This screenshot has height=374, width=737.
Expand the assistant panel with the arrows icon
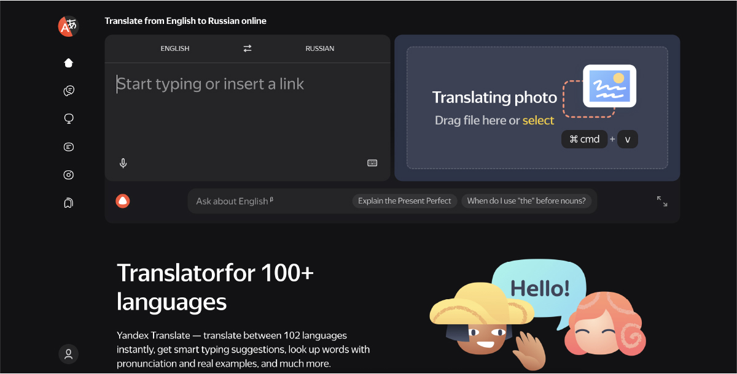click(661, 200)
